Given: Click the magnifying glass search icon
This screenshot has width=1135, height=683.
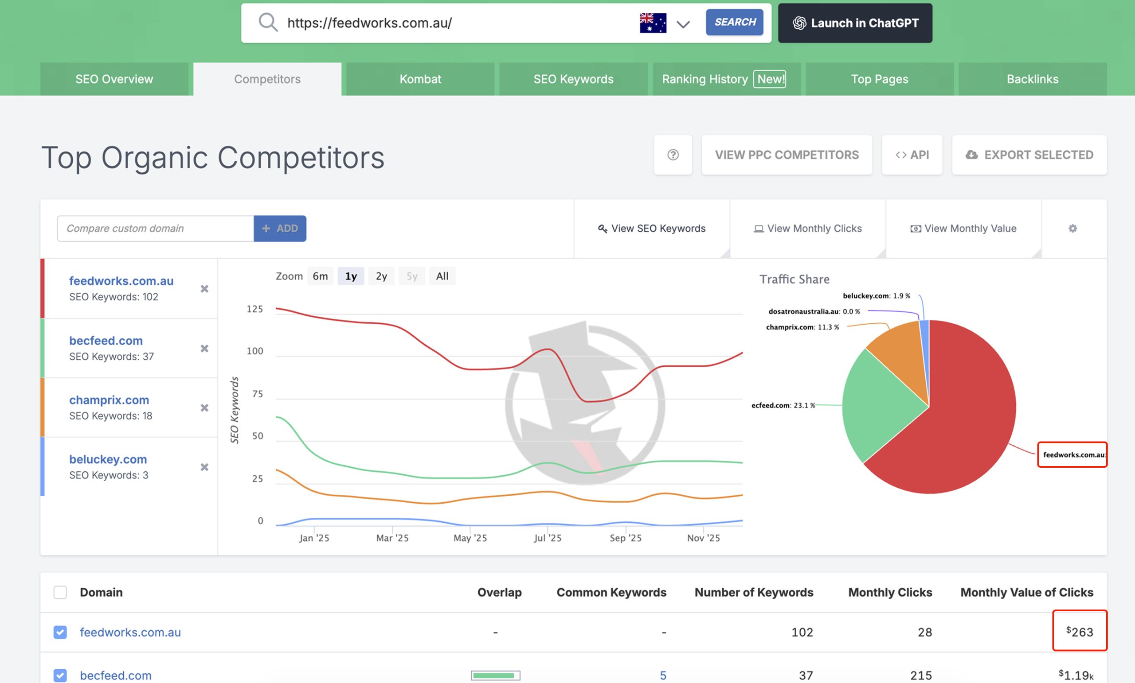Looking at the screenshot, I should 268,22.
